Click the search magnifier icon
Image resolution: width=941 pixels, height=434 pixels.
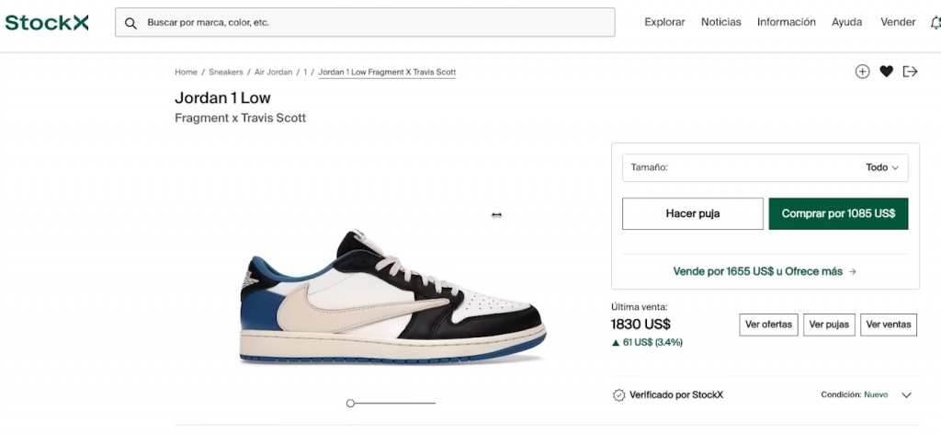pyautogui.click(x=130, y=23)
